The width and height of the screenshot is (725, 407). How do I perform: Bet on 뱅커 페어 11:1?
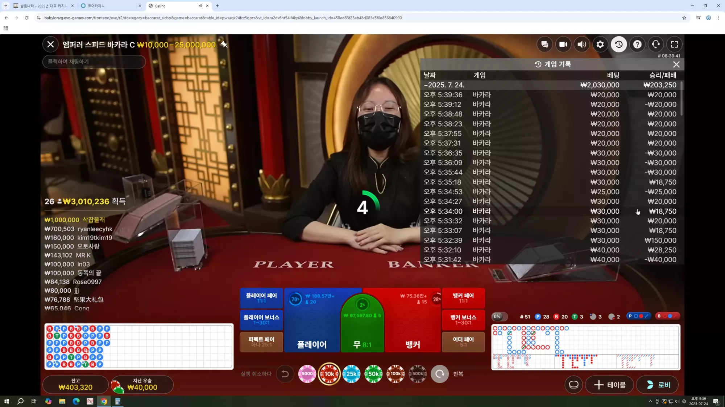[463, 298]
